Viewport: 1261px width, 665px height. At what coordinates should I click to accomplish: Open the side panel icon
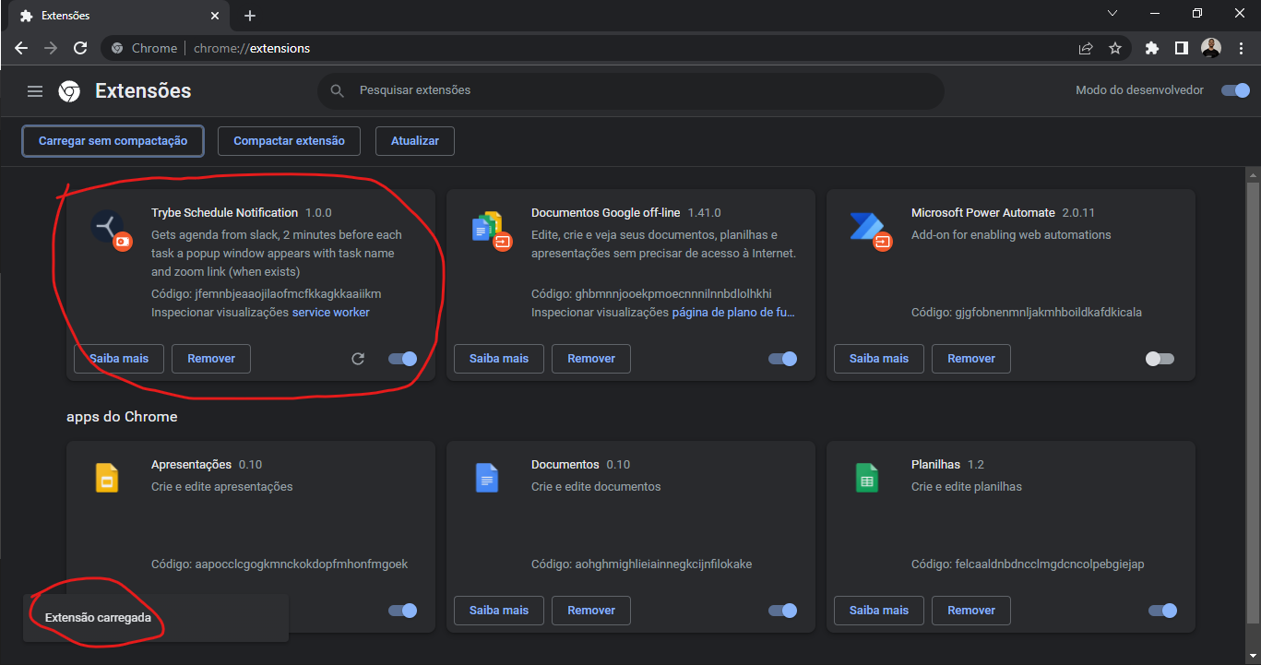[1181, 48]
